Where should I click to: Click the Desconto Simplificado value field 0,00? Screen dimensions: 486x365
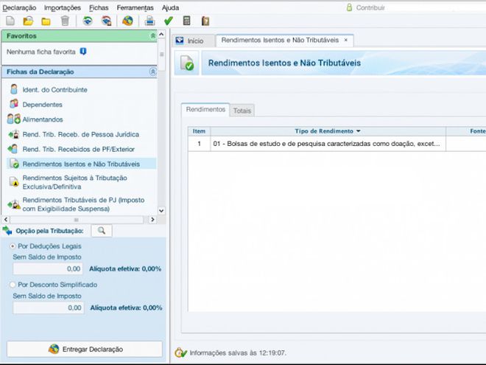tap(49, 307)
